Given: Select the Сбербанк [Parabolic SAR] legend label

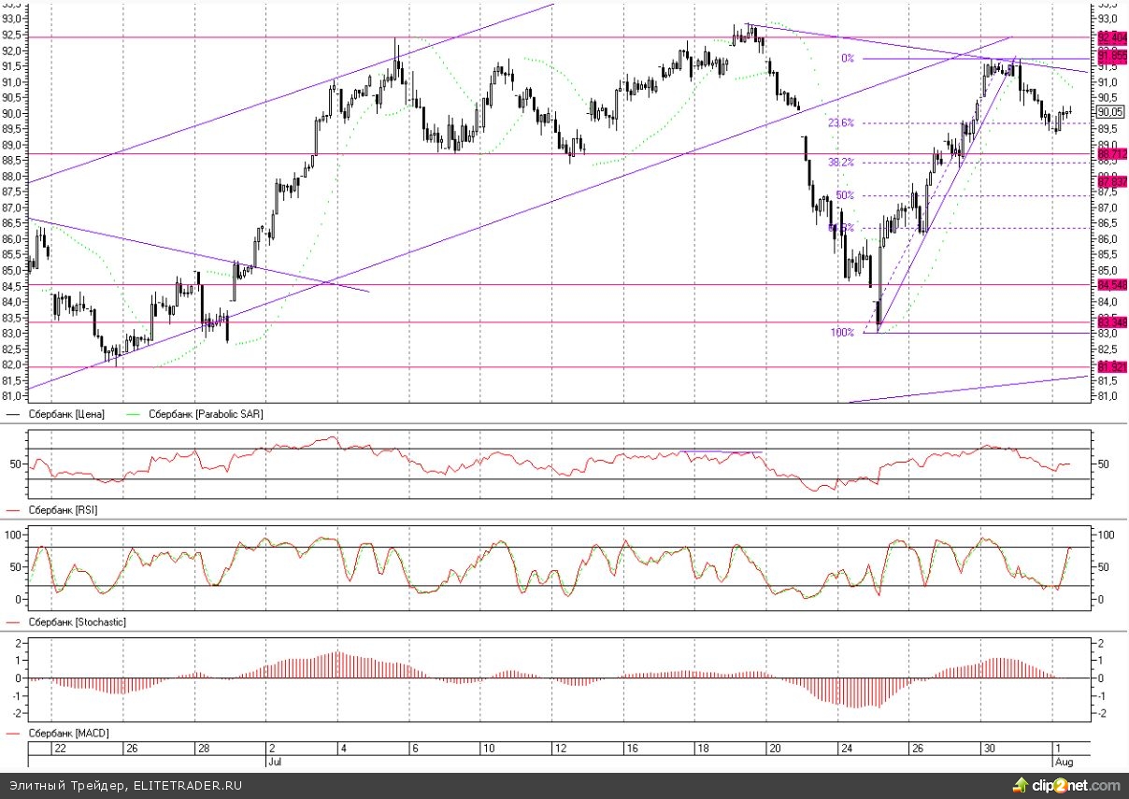Looking at the screenshot, I should click(198, 413).
